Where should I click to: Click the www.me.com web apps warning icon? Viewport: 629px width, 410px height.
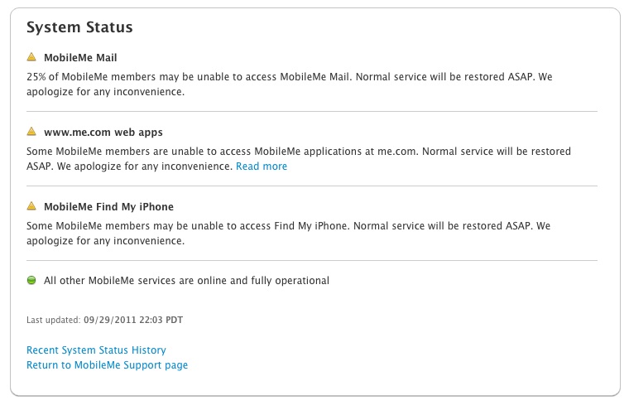(x=31, y=132)
